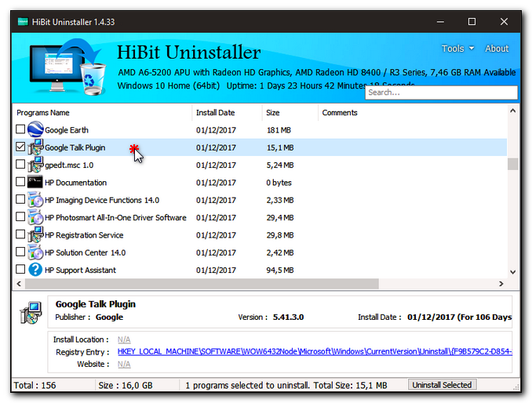Click the HiBit Uninstaller monitor and bin logo
Viewport: 532px width, 403px height.
(67, 67)
